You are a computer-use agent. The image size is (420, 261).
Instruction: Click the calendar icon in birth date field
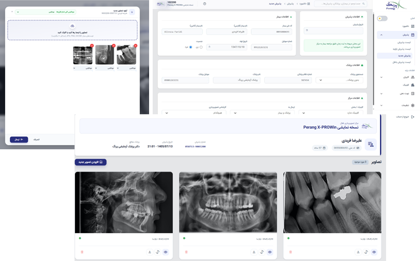click(x=209, y=47)
